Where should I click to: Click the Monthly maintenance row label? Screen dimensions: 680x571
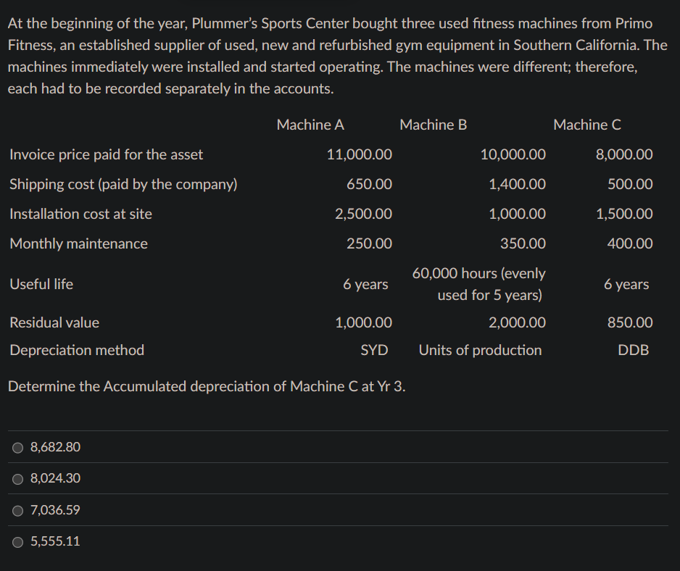pyautogui.click(x=78, y=243)
